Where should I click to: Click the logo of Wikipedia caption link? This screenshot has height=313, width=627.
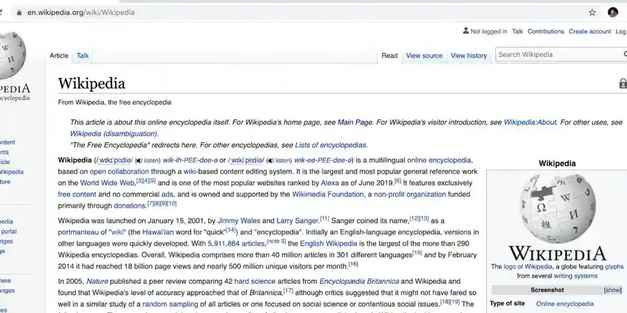(528, 266)
